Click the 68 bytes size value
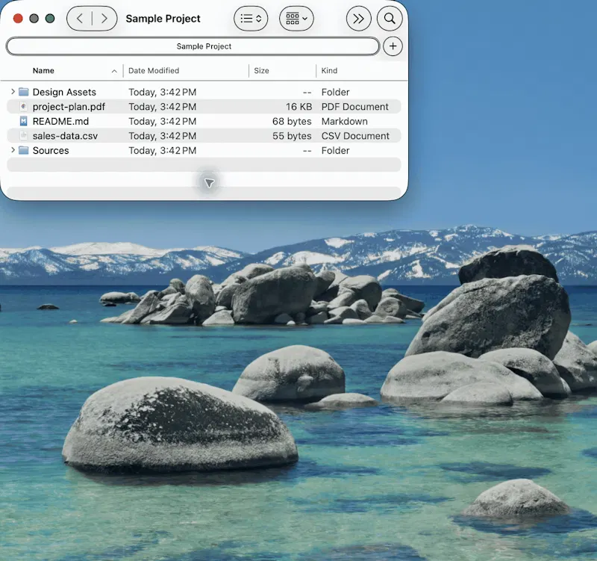The height and width of the screenshot is (561, 597). coord(292,121)
